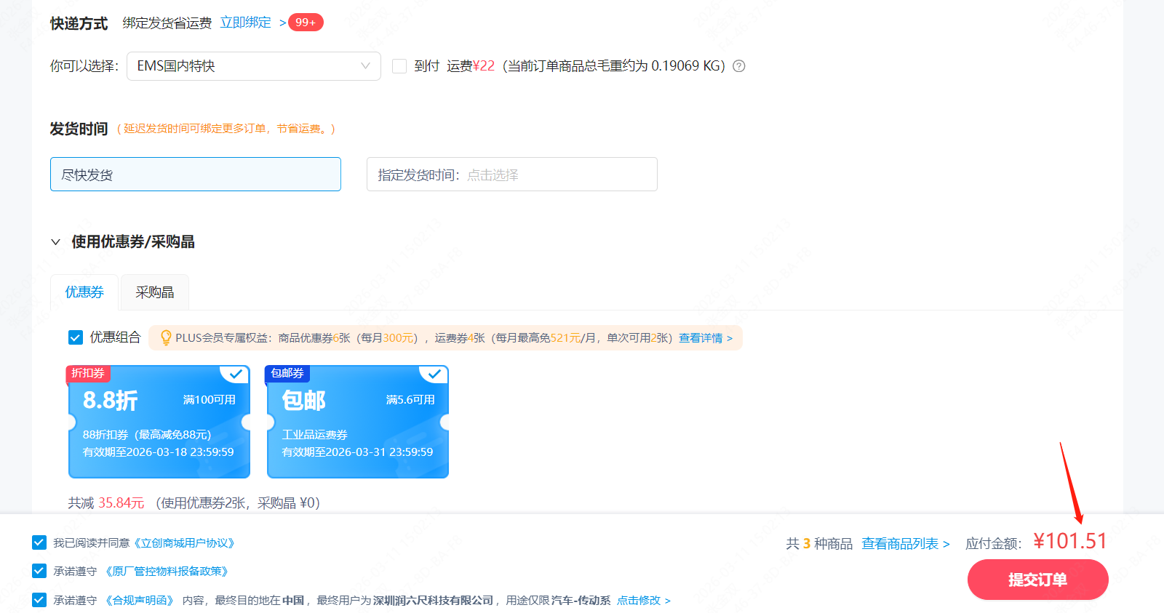Click the help question mark icon beside weight
1164x613 pixels.
tap(738, 66)
